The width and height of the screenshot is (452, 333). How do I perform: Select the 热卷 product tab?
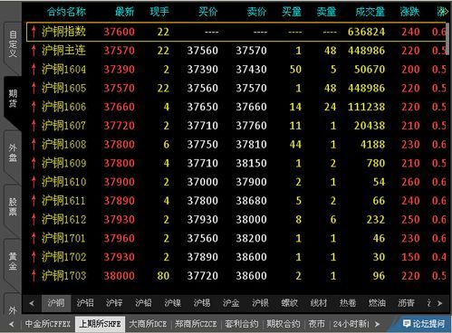pyautogui.click(x=348, y=303)
